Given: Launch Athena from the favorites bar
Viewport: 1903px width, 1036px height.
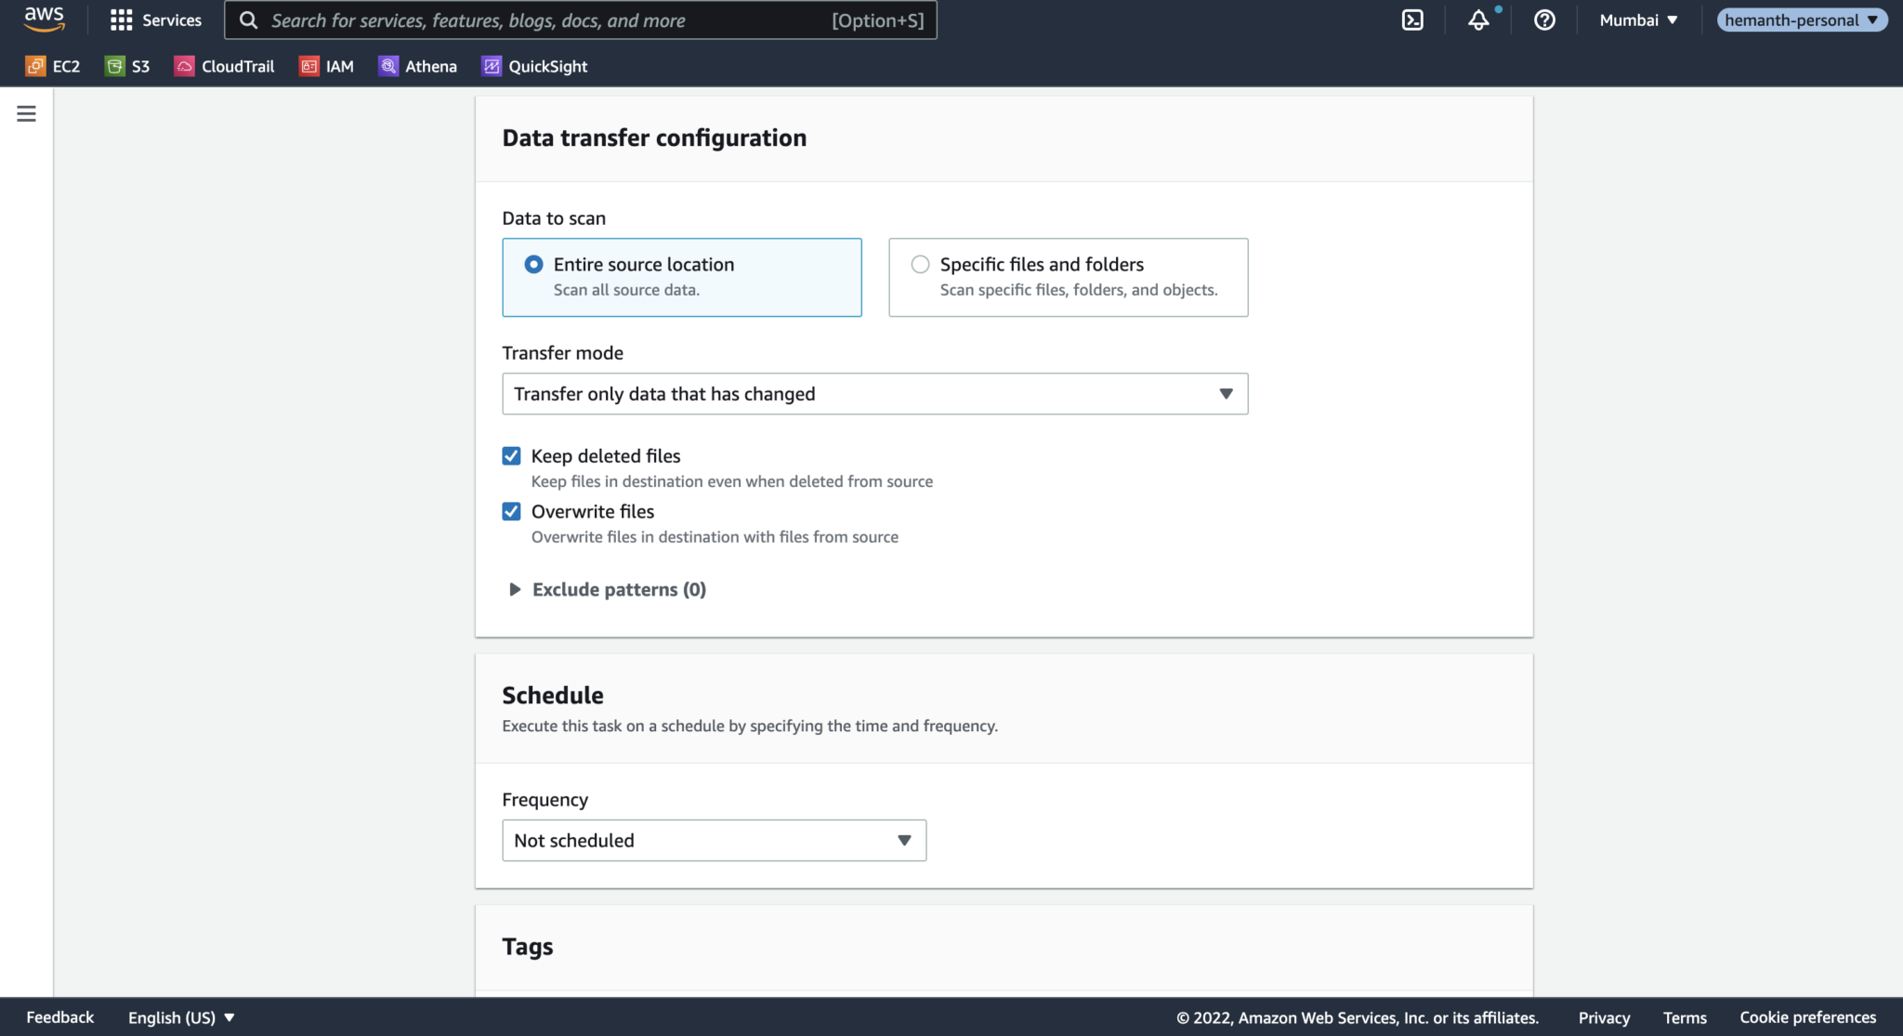Looking at the screenshot, I should pyautogui.click(x=417, y=66).
